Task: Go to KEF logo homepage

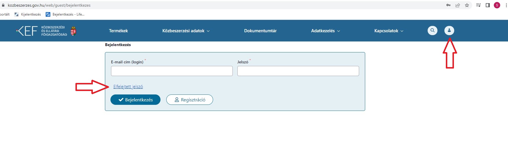Action: pos(46,31)
